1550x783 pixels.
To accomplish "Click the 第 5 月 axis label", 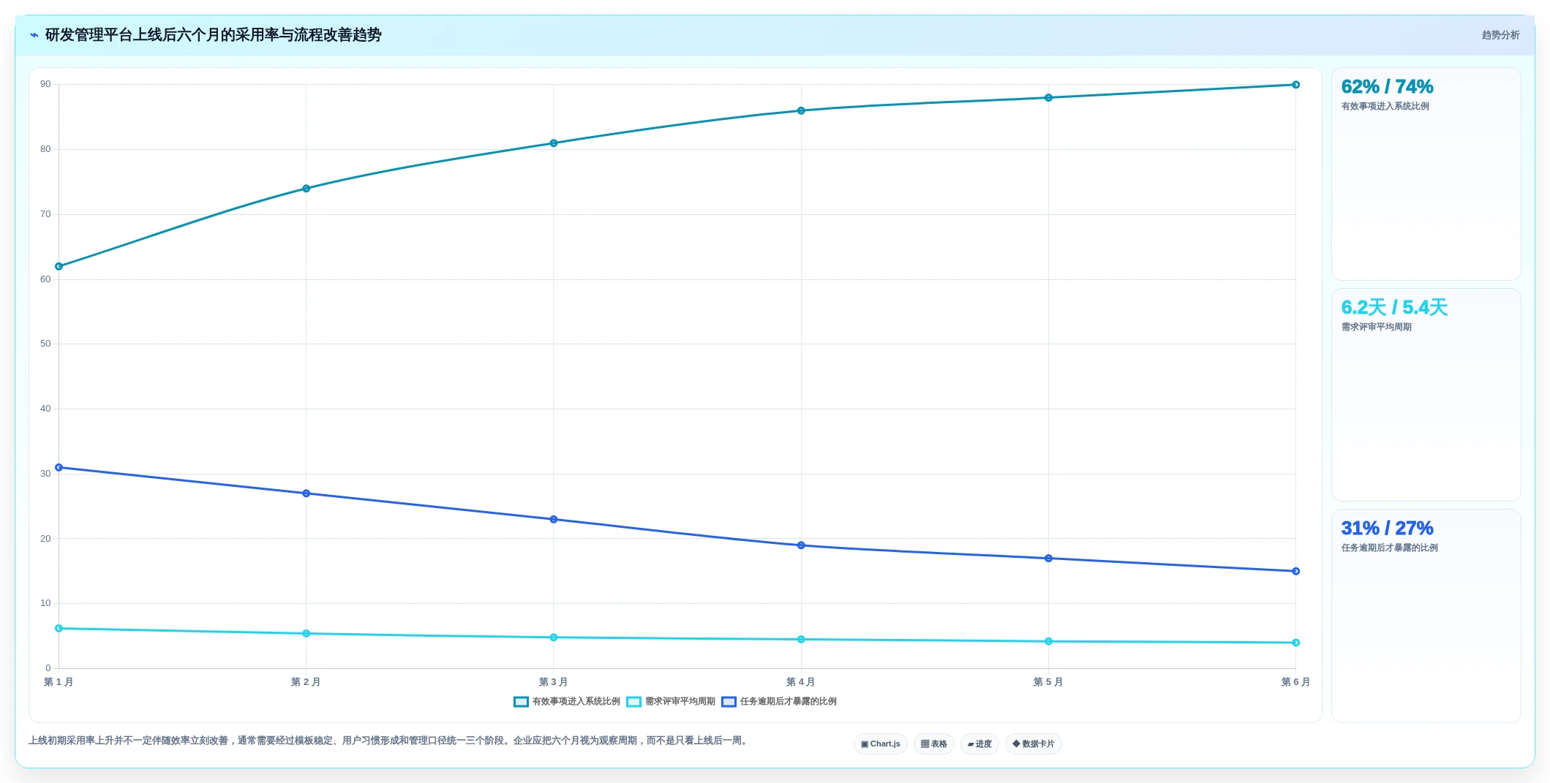I will tap(1047, 682).
